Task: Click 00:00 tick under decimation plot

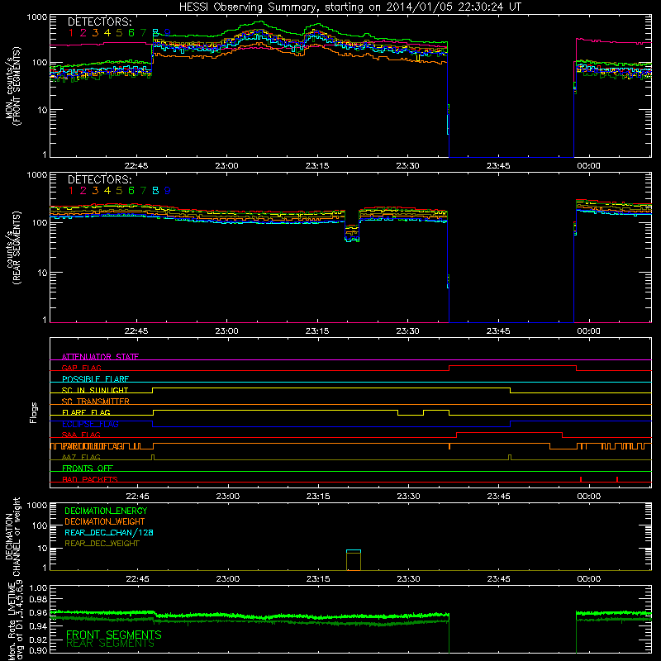Action: (x=588, y=579)
